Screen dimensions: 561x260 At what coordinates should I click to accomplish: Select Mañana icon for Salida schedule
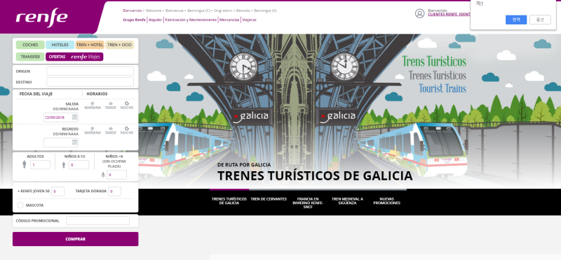(x=93, y=103)
